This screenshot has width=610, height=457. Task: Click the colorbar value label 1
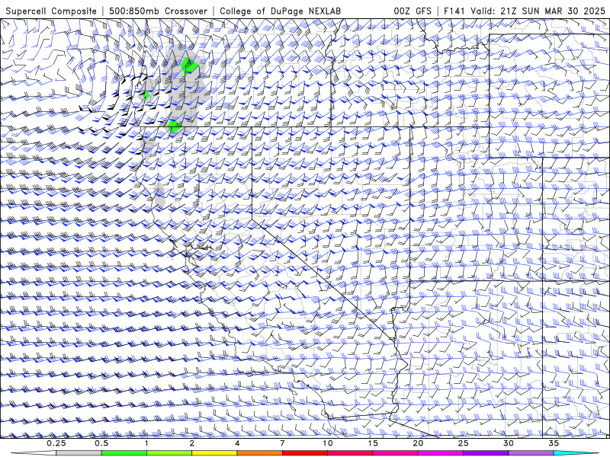[x=146, y=443]
